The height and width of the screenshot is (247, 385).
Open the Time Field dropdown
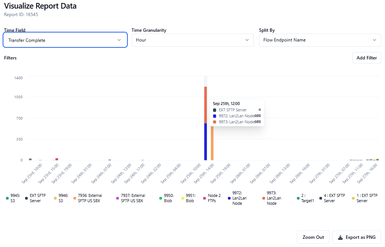click(x=65, y=40)
